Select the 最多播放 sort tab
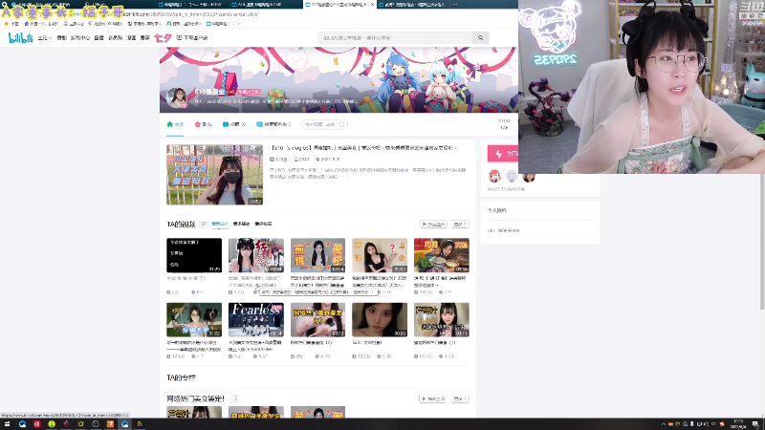The width and height of the screenshot is (765, 430). pyautogui.click(x=241, y=224)
